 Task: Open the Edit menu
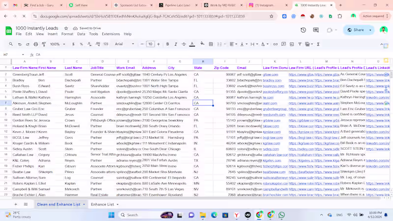click(28, 34)
